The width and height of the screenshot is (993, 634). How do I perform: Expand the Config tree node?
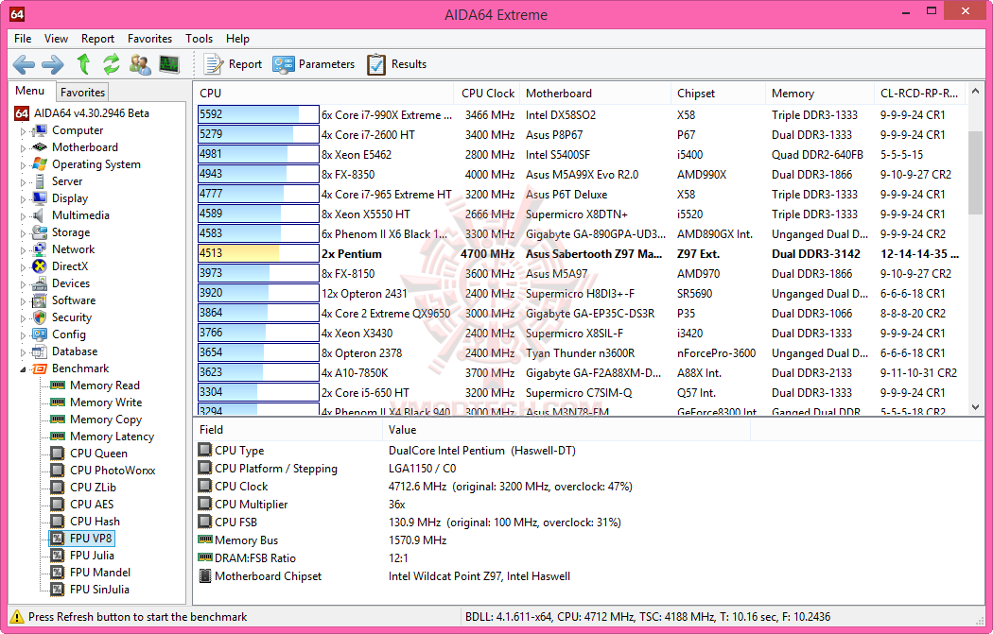[24, 335]
